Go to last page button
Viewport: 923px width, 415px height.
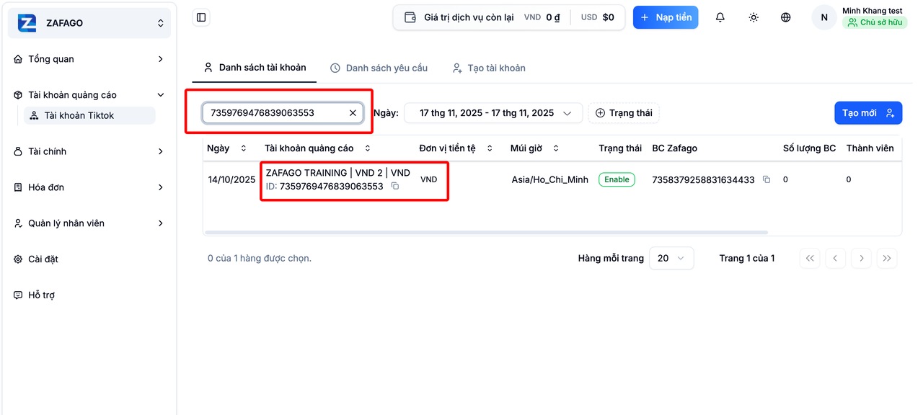click(x=887, y=258)
